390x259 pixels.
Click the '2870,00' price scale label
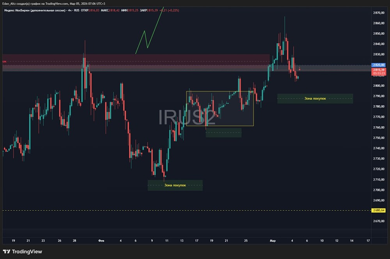pos(379,13)
